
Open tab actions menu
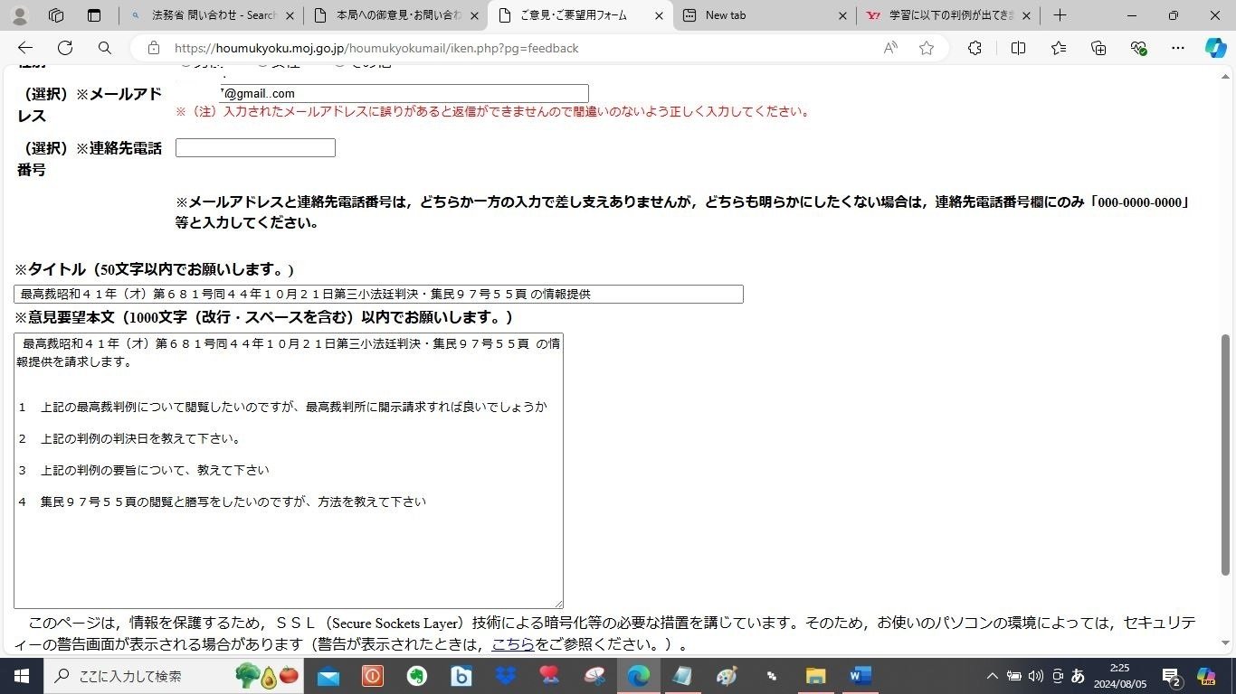coord(94,15)
